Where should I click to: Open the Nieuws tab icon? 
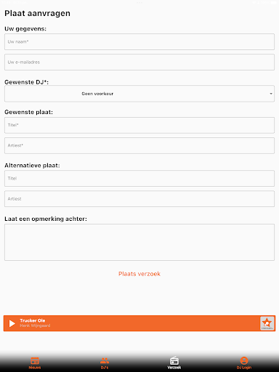point(35,361)
